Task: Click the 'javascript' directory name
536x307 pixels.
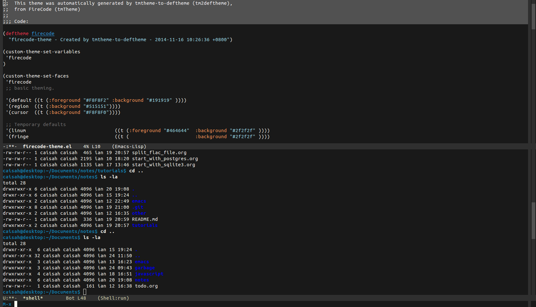Action: [149, 274]
